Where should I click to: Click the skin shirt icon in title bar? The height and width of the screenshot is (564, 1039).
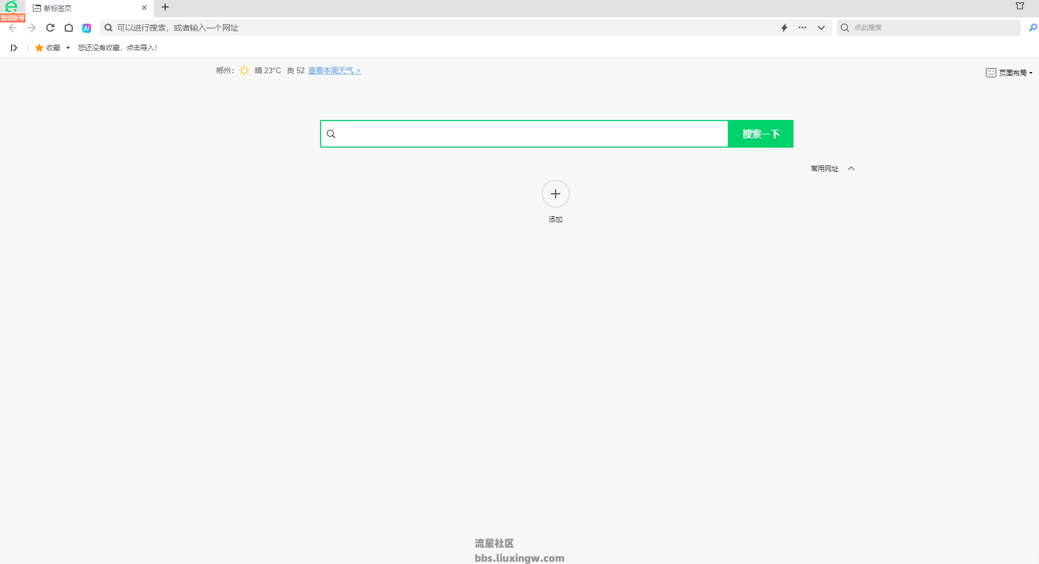(1020, 6)
